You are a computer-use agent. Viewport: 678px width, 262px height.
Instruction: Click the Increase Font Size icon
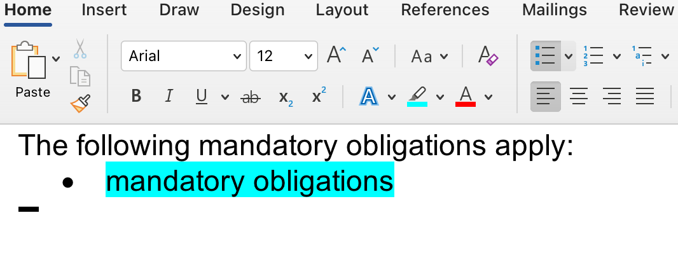336,55
